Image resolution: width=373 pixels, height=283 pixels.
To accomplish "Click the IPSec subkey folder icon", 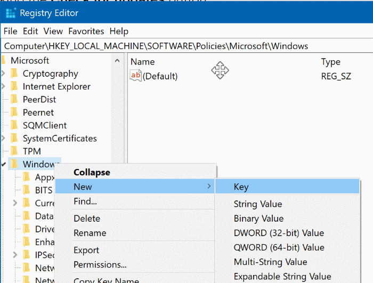I will point(27,255).
